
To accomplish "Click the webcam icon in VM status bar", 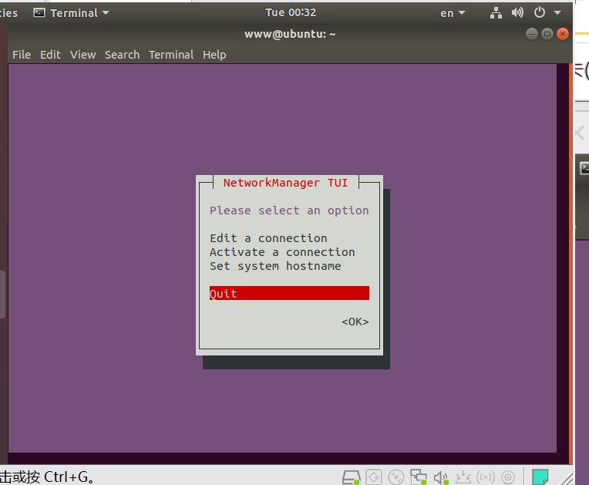I will click(x=508, y=477).
